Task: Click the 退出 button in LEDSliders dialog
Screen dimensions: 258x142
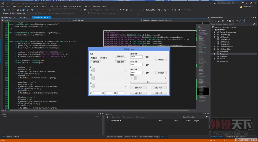Action: pos(149,82)
